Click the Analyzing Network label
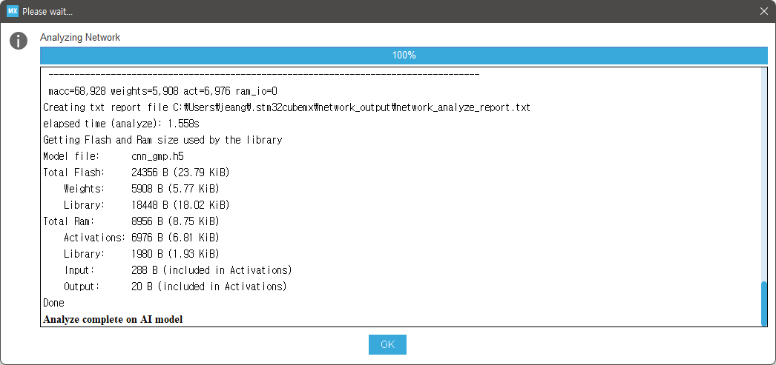 click(x=80, y=38)
